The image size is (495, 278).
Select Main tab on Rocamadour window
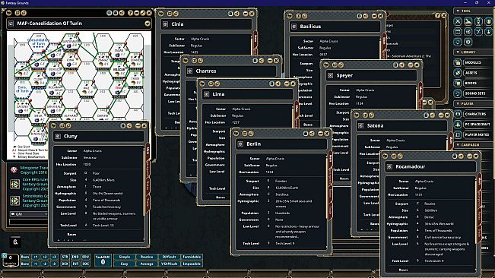pyautogui.click(x=479, y=182)
